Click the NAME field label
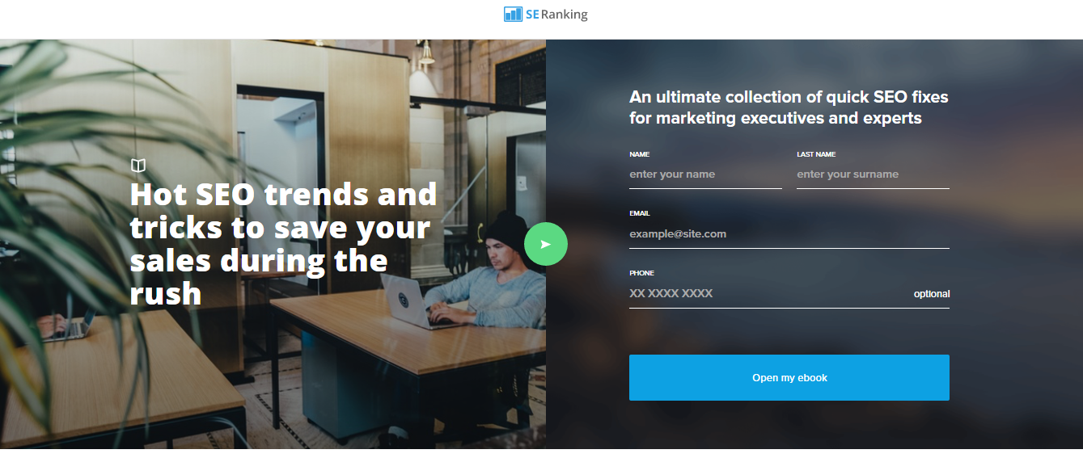This screenshot has height=458, width=1083. 639,154
